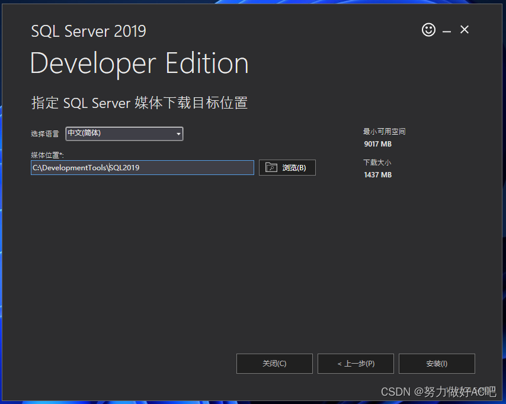
Task: Click the Developer Edition title text
Action: click(x=139, y=64)
